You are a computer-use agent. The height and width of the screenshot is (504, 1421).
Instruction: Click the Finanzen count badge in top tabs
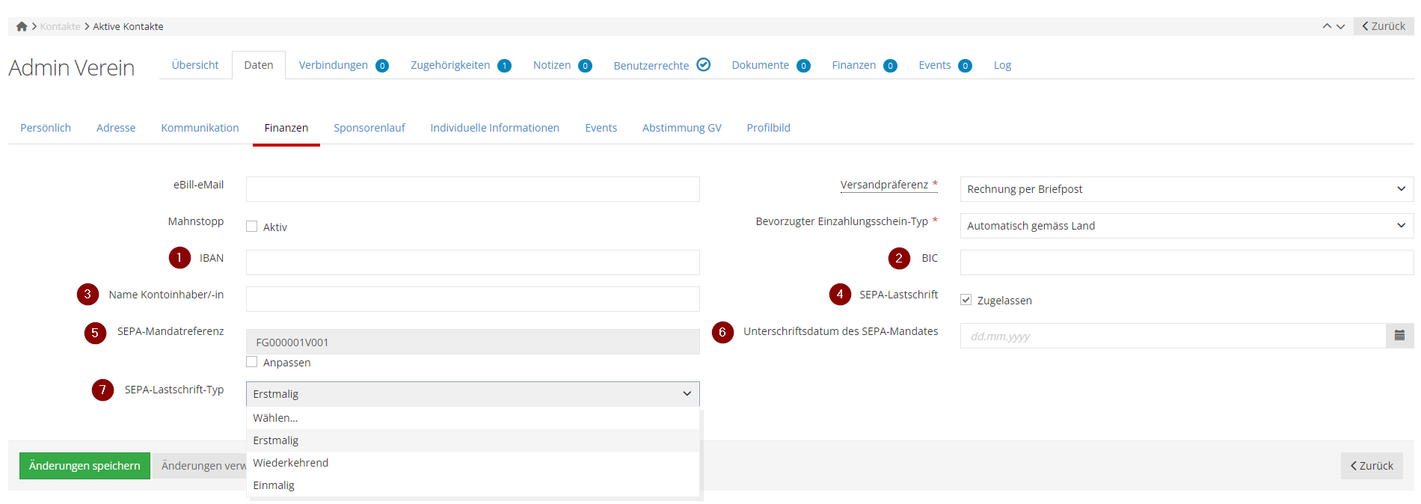tap(890, 66)
